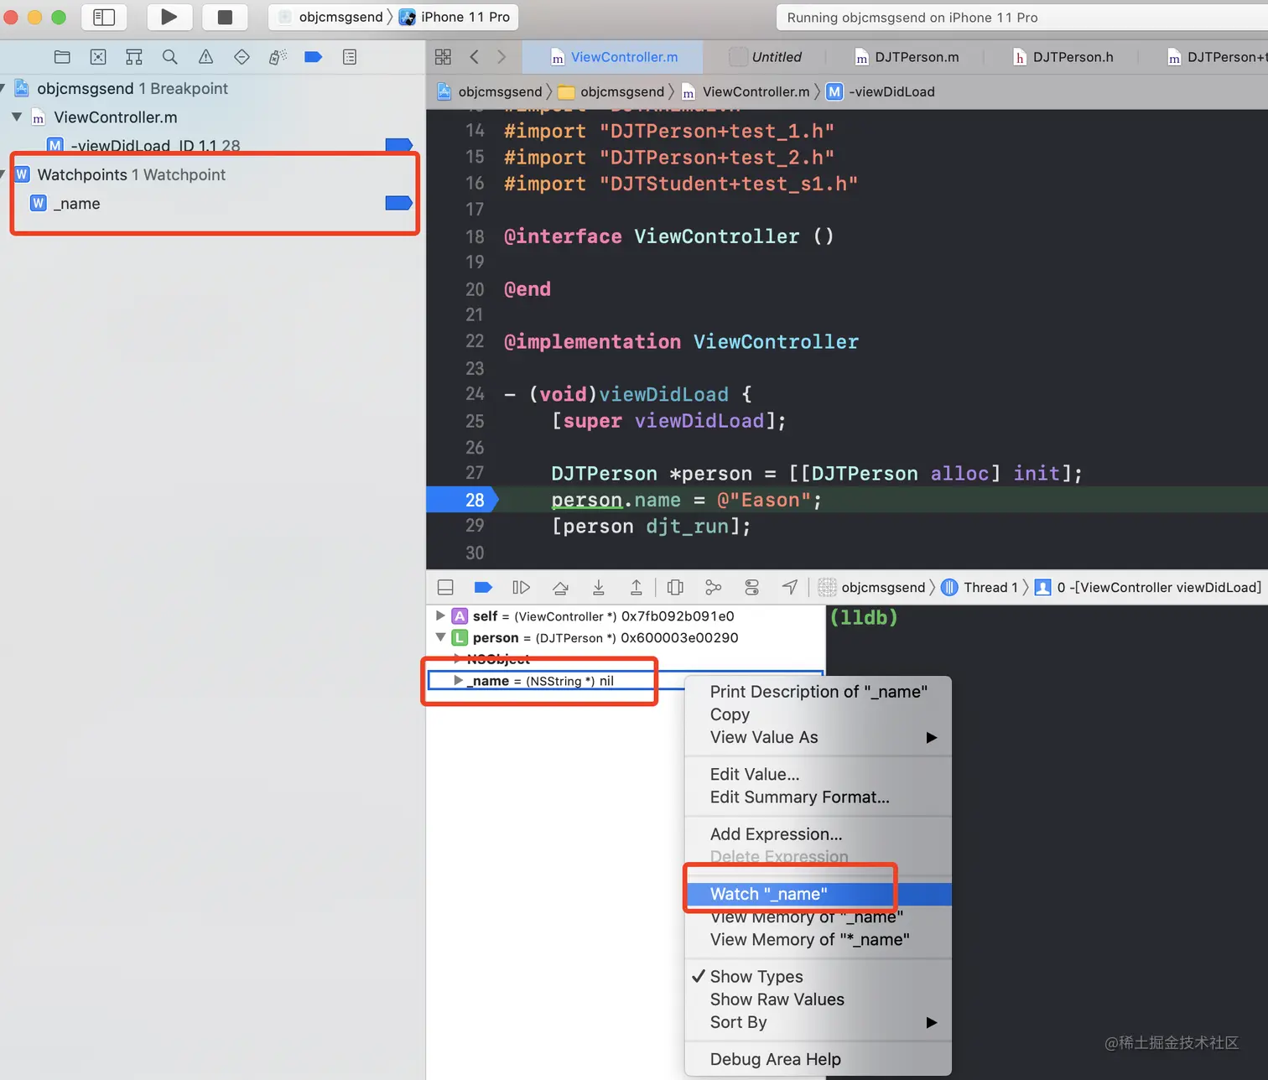1268x1080 pixels.
Task: Open Environment Overrides
Action: point(752,587)
